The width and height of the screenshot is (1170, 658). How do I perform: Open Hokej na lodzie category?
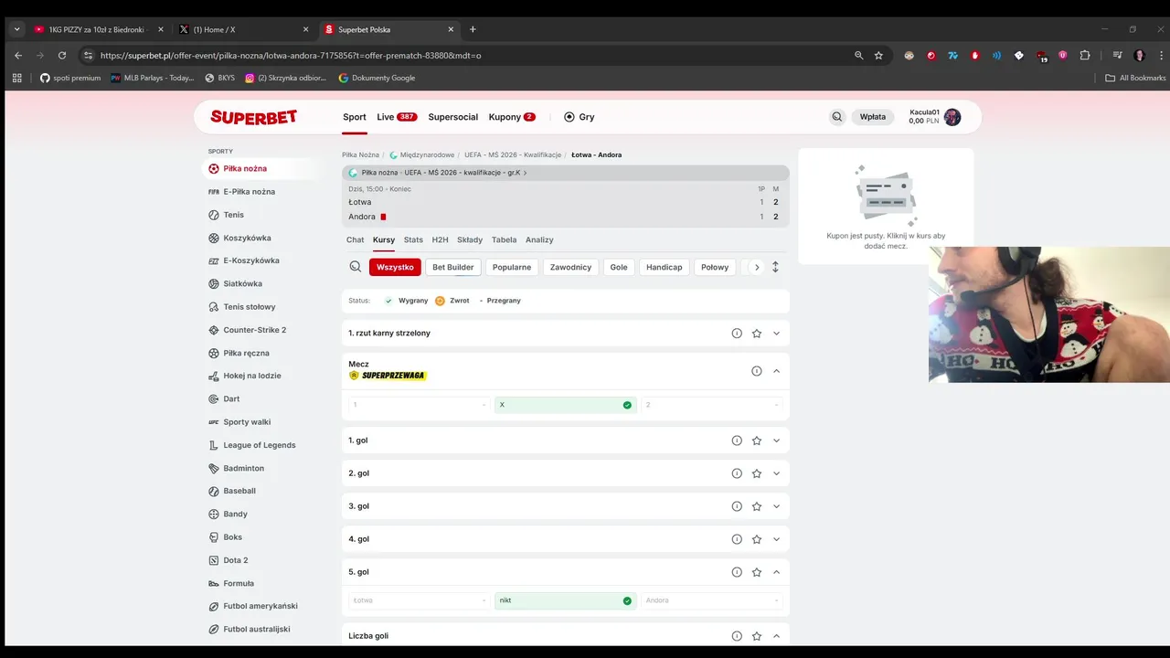245,376
